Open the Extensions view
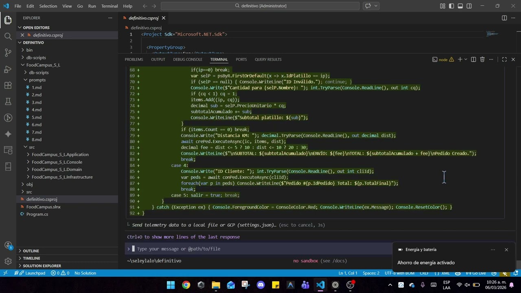 click(8, 85)
